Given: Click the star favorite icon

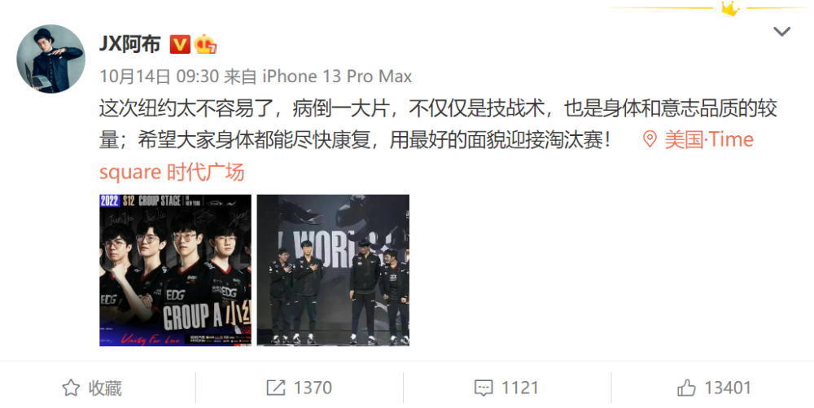Looking at the screenshot, I should pyautogui.click(x=71, y=388).
